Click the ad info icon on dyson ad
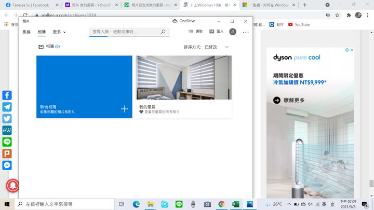The width and height of the screenshot is (374, 210). [x=347, y=50]
